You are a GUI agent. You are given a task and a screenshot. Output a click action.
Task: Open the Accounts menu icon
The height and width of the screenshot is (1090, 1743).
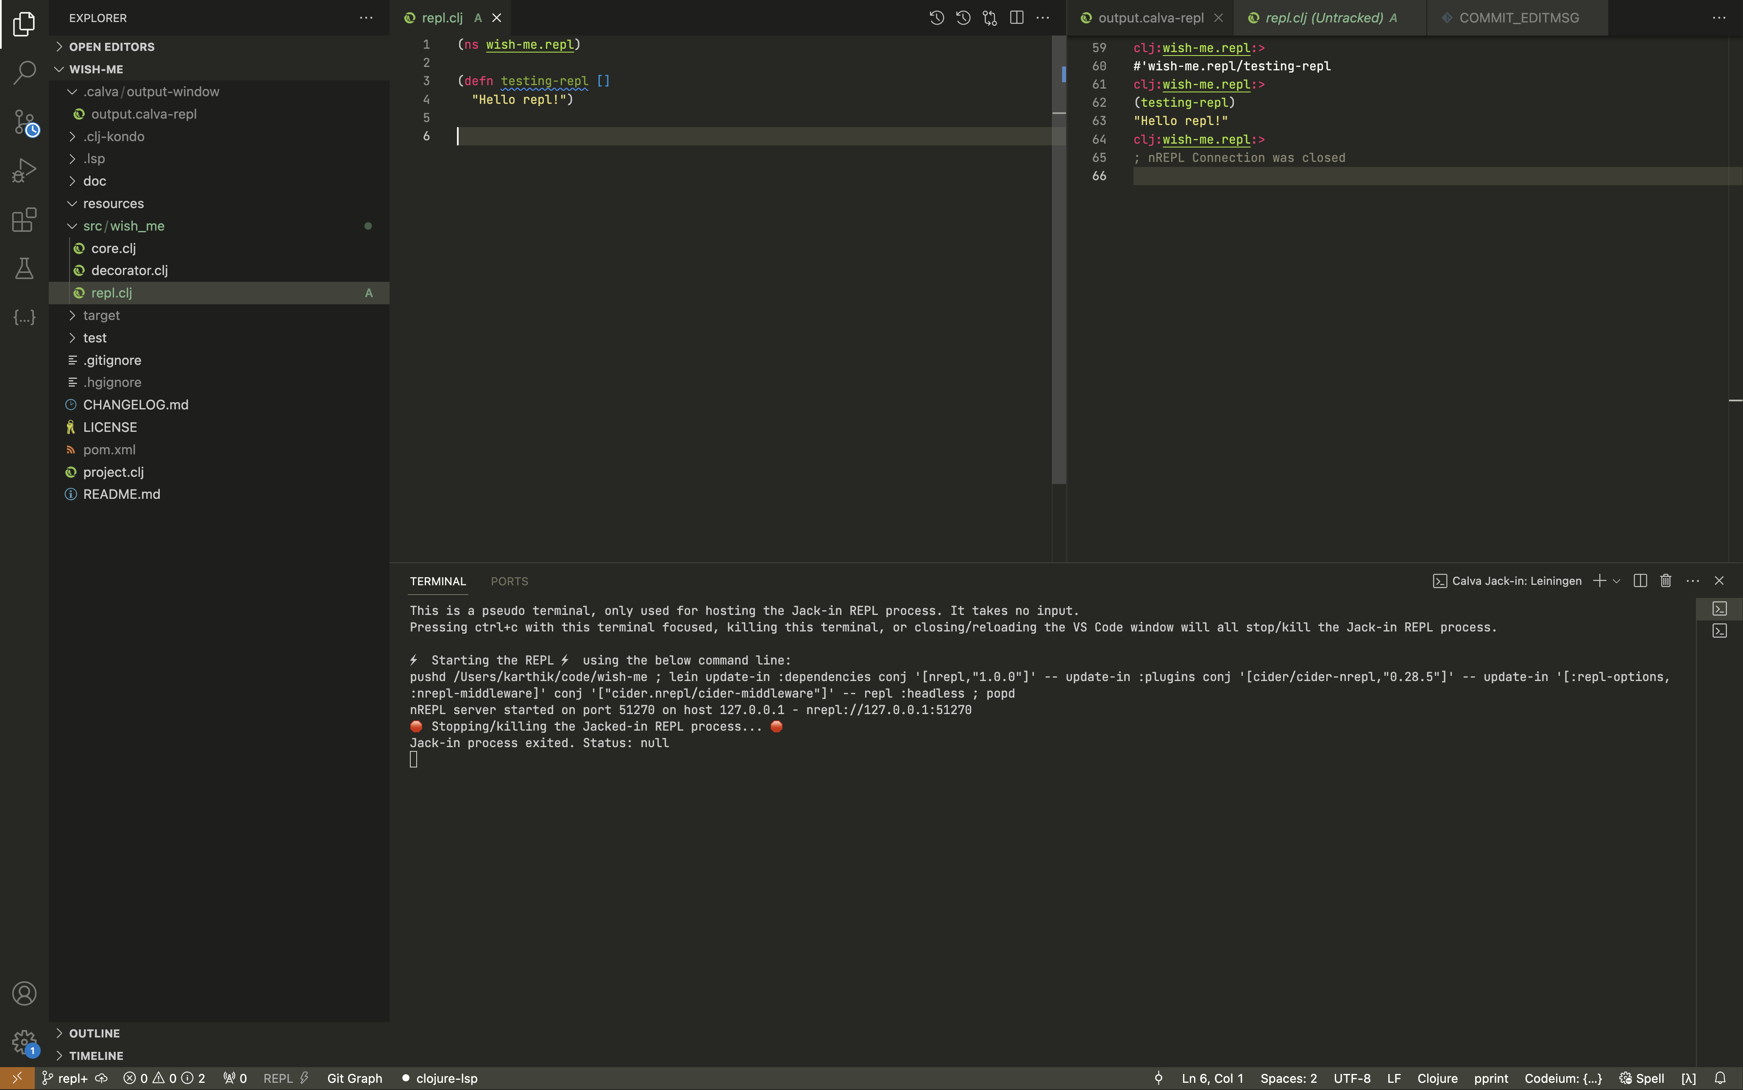24,993
